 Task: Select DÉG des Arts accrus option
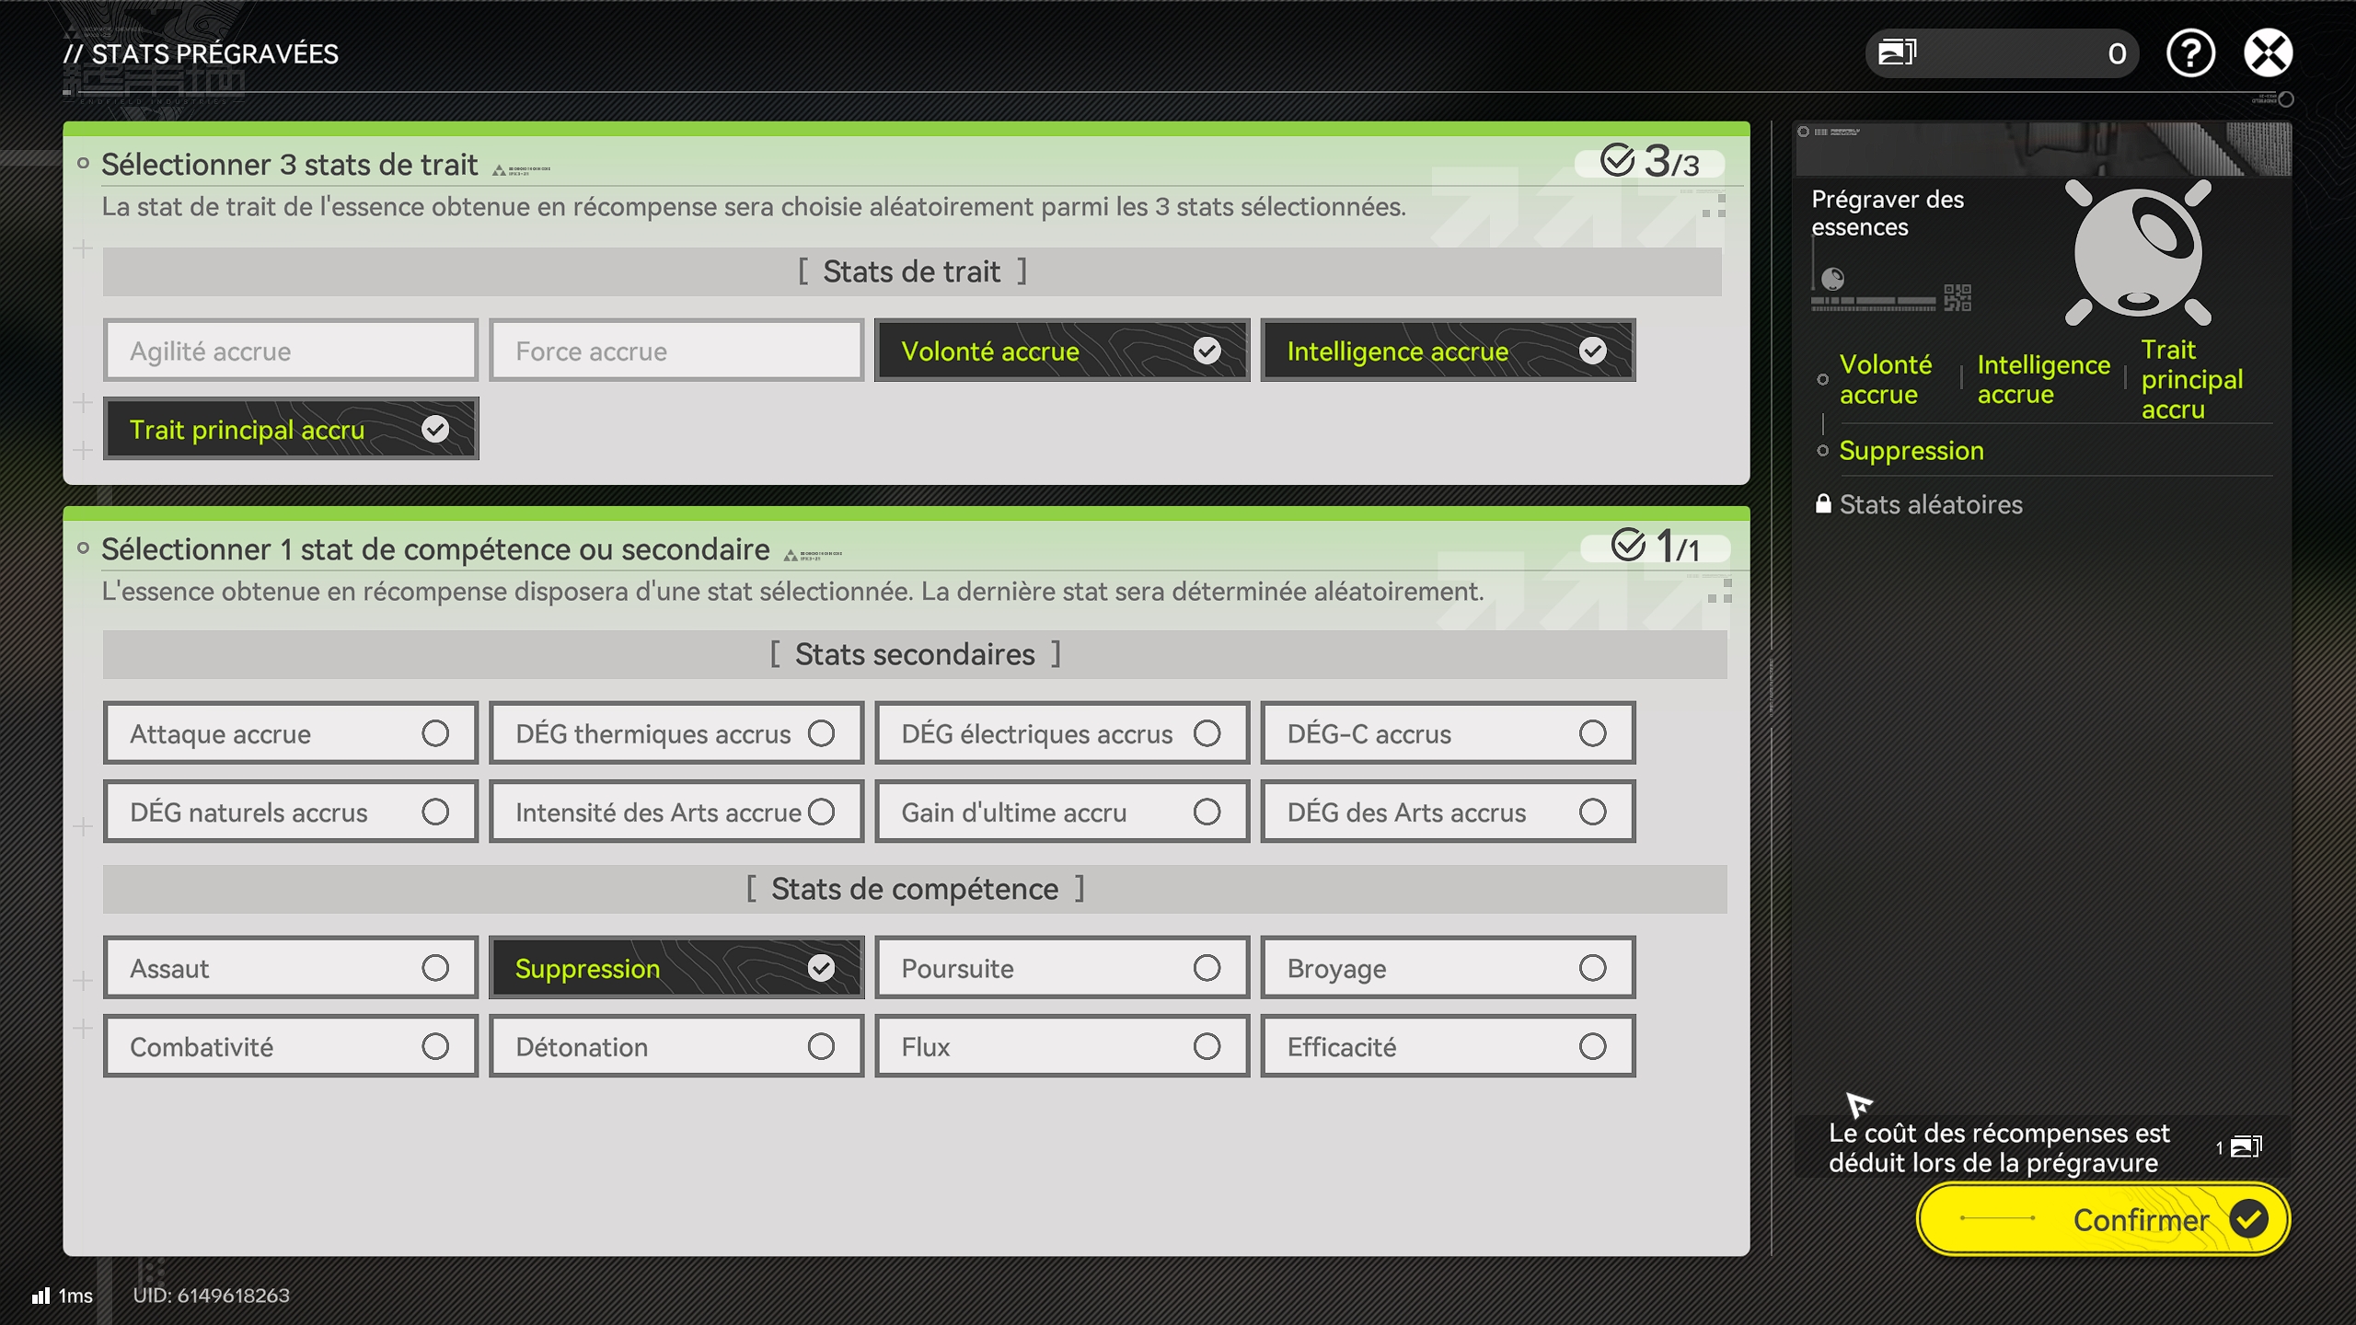1447,812
